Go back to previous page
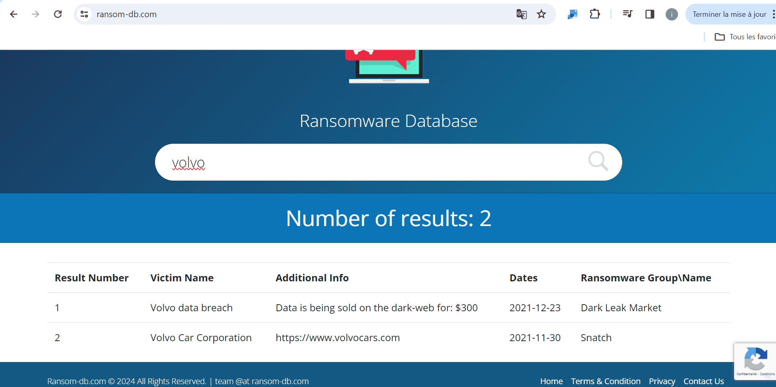The image size is (776, 387). tap(14, 14)
